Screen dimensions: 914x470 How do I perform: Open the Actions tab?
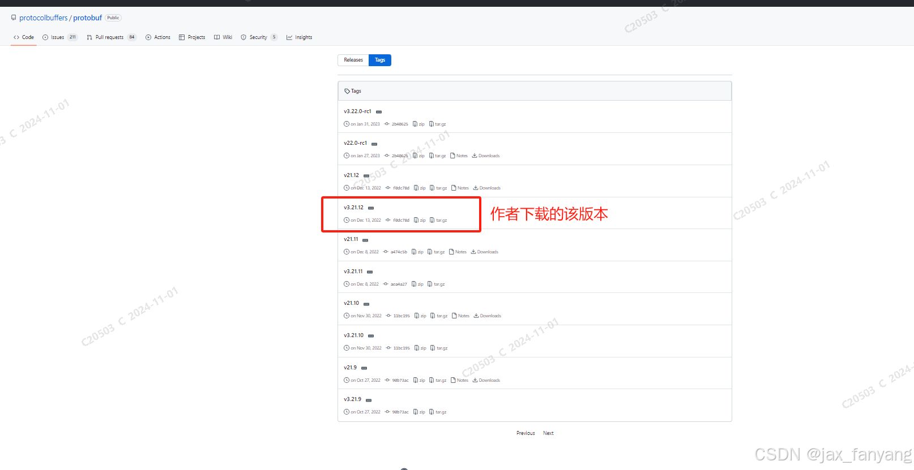pos(158,37)
